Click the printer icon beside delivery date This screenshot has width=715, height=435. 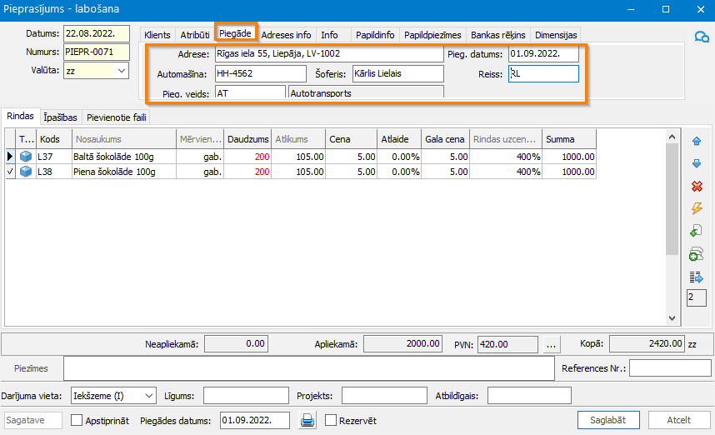(307, 420)
